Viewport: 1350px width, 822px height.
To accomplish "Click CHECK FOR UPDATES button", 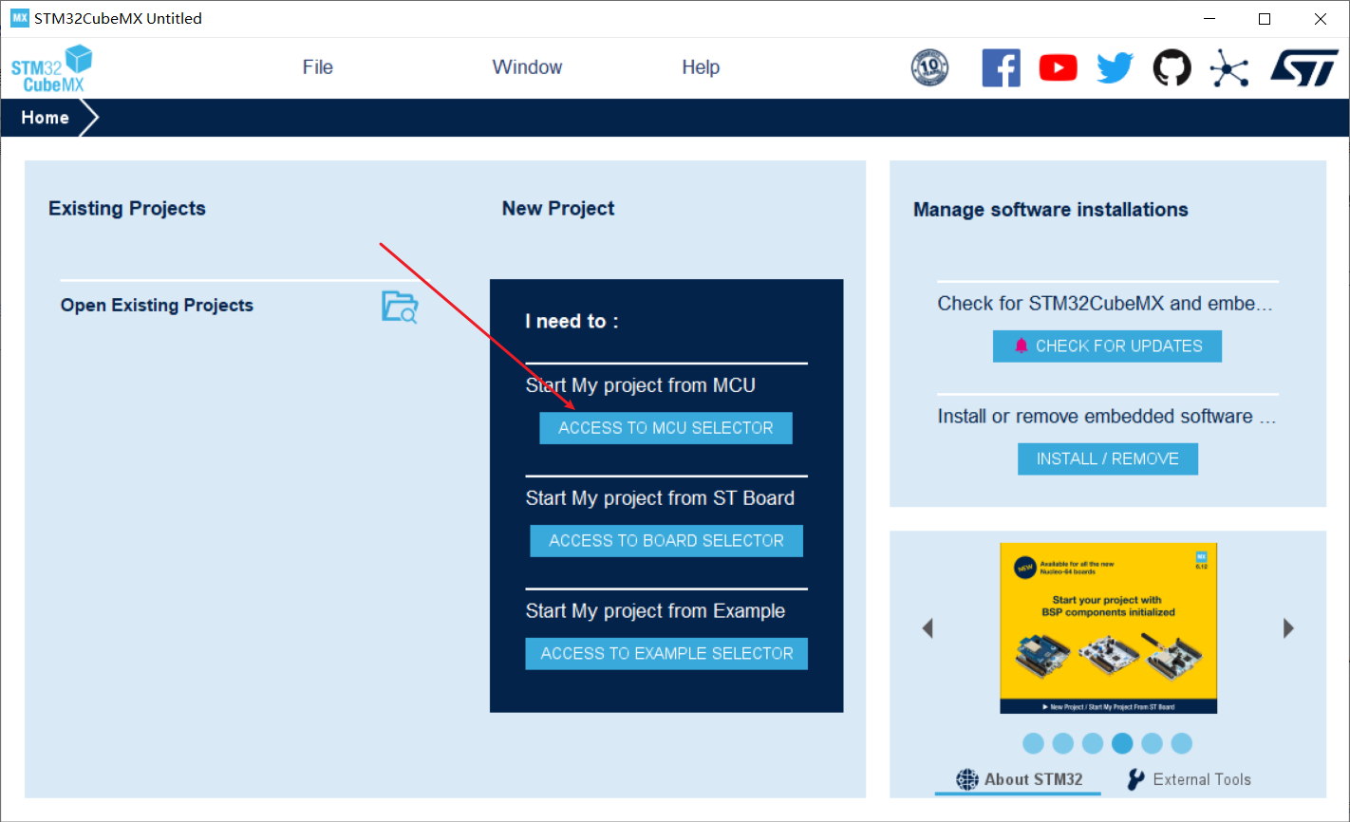I will [x=1107, y=346].
